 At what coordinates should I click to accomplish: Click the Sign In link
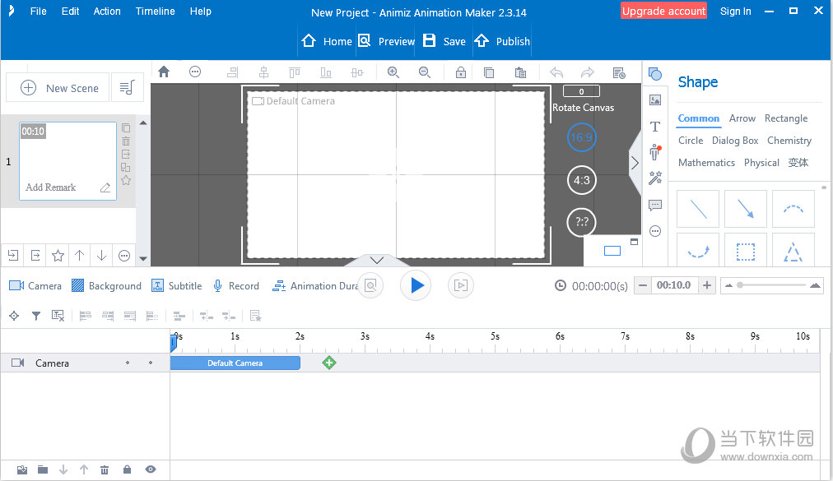(735, 12)
